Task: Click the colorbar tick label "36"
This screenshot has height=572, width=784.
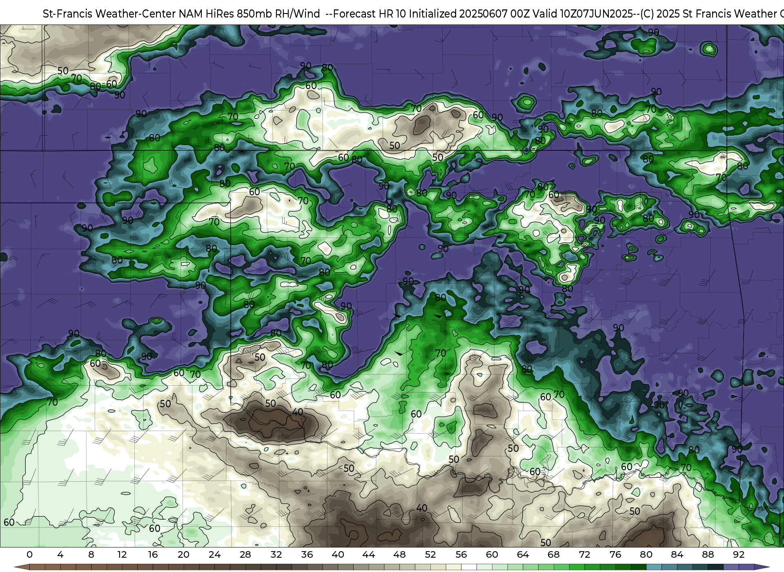Action: pos(307,554)
